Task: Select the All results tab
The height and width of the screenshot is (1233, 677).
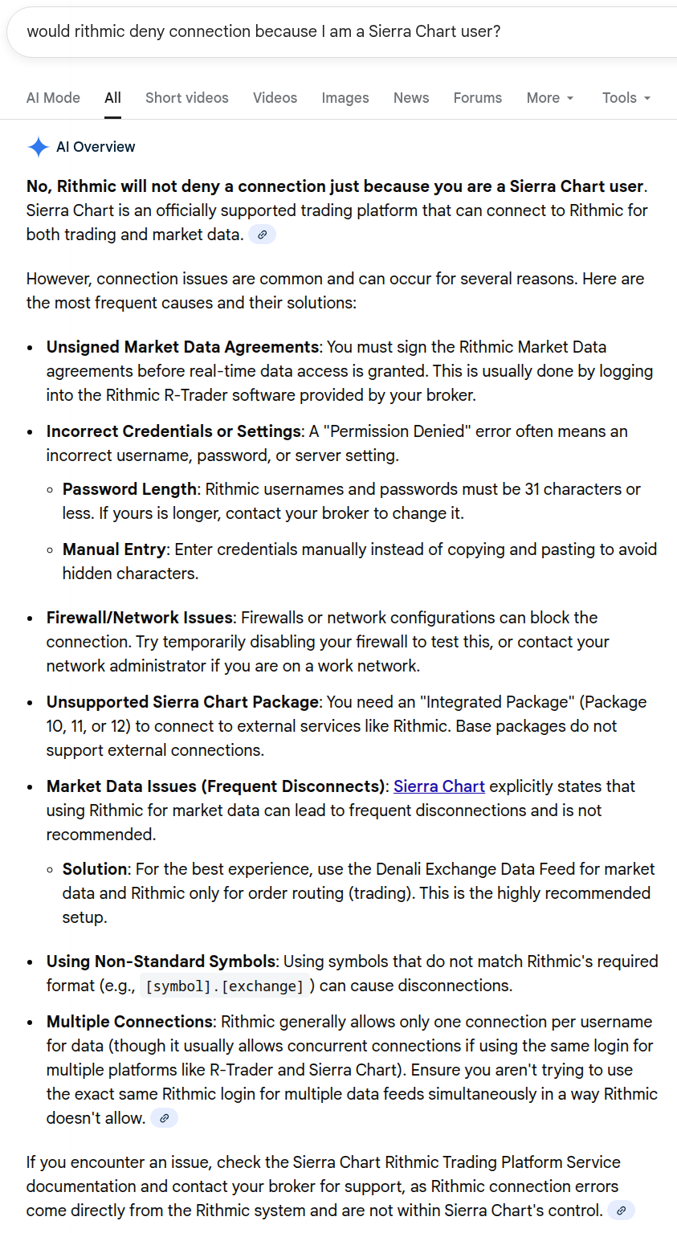Action: [x=112, y=98]
